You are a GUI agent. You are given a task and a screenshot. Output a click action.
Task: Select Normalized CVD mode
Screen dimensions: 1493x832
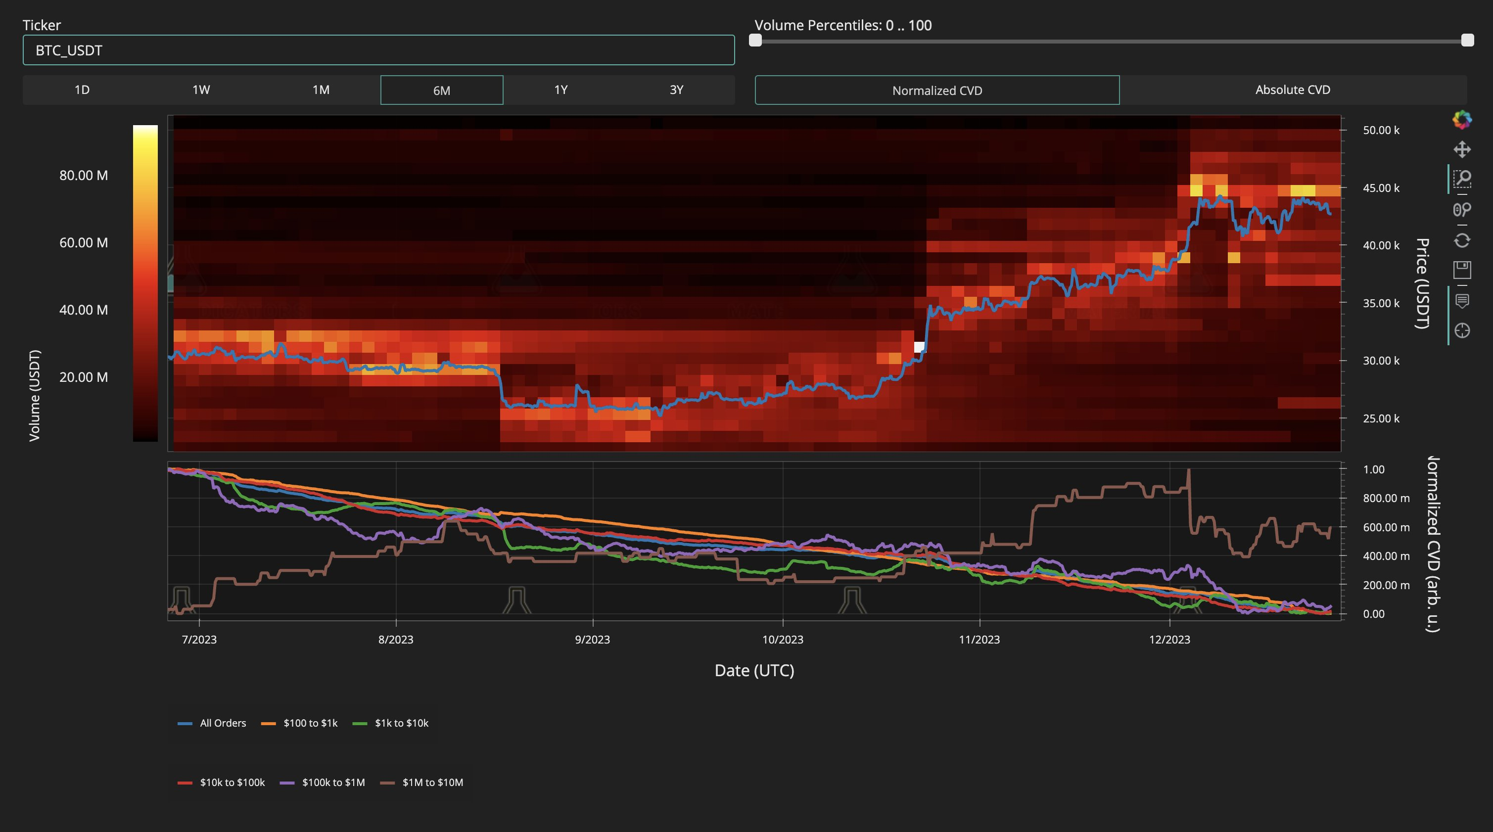click(x=936, y=91)
